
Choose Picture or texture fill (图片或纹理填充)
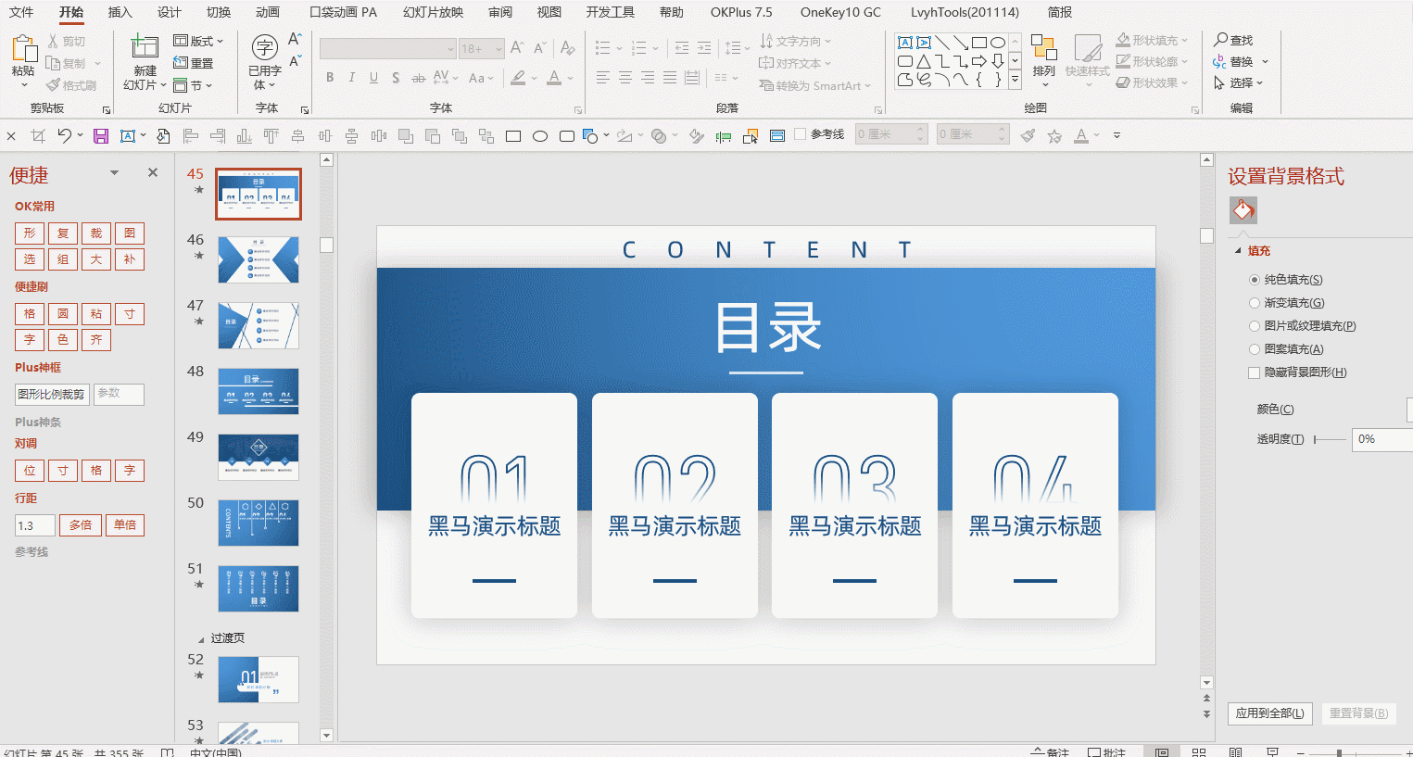1255,326
